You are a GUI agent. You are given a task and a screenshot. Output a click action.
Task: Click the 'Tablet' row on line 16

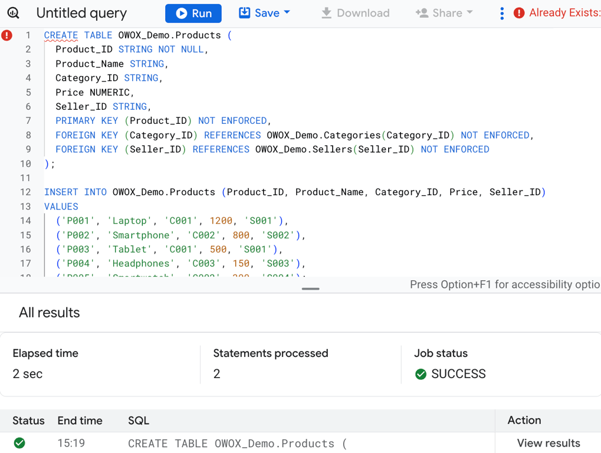click(x=169, y=250)
